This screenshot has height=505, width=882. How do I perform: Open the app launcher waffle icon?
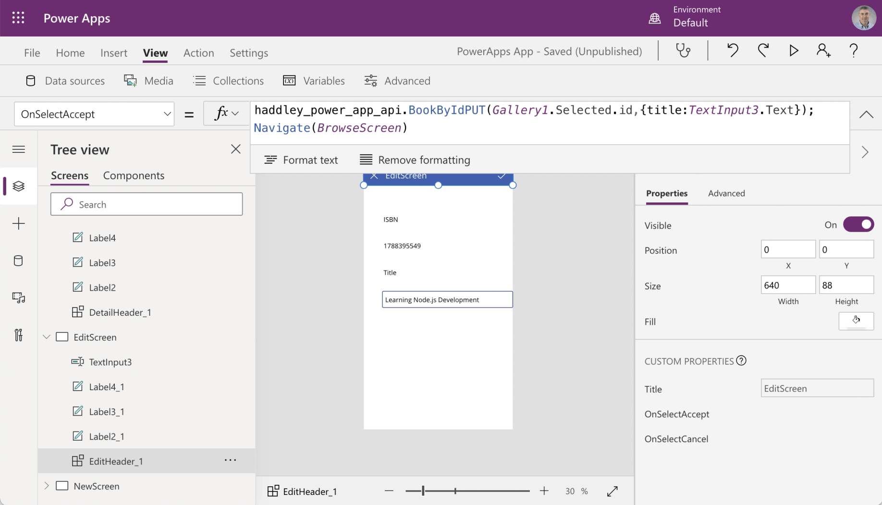(x=18, y=18)
